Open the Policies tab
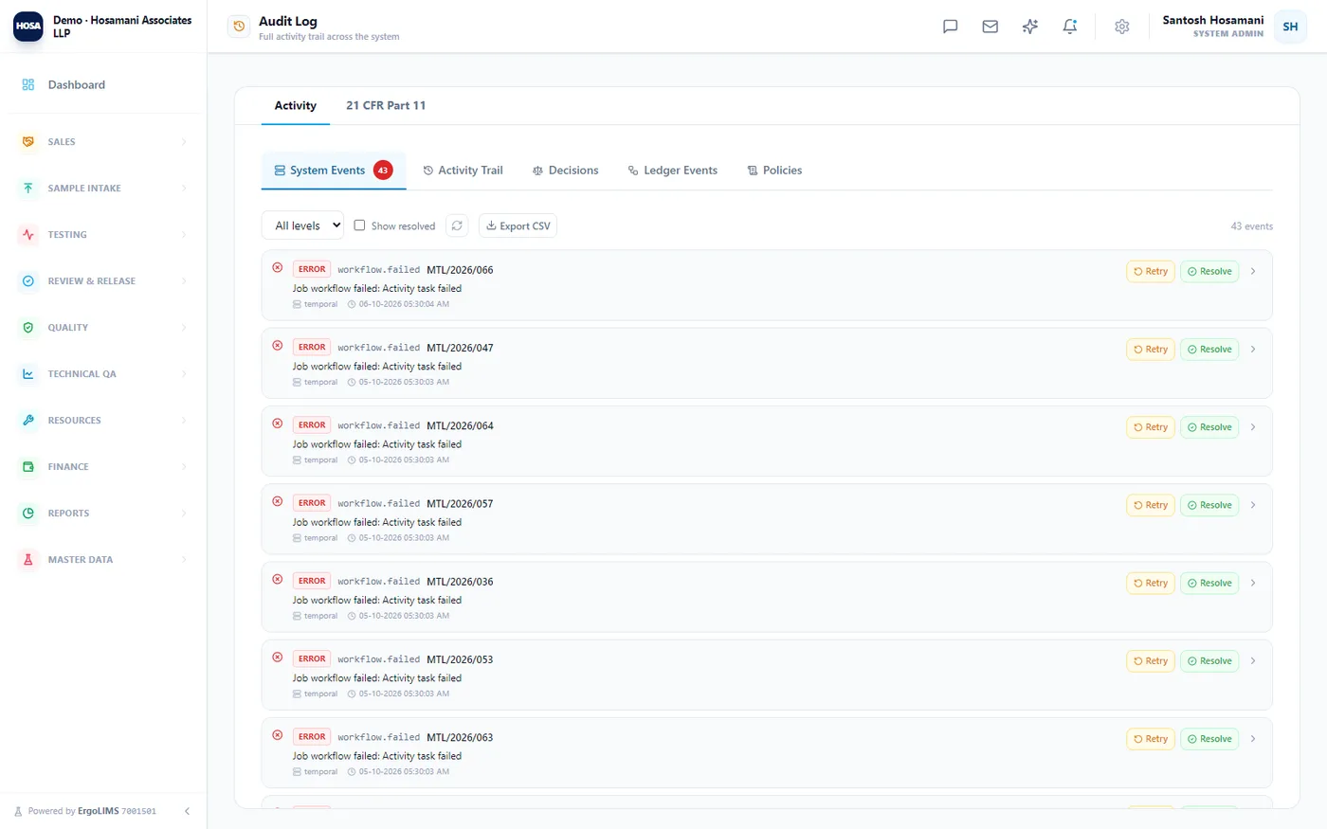1327x829 pixels. coord(774,171)
